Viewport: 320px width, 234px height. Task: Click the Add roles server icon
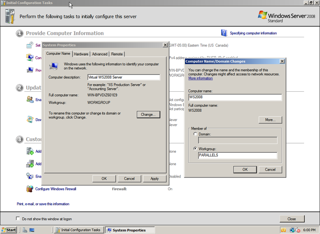(x=30, y=151)
